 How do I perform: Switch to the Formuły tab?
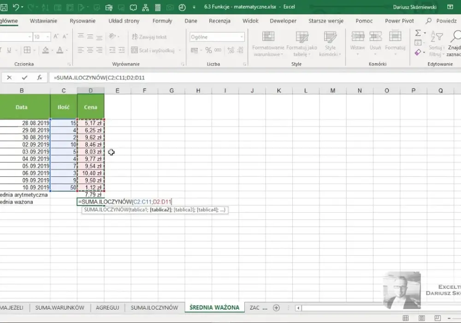[x=162, y=21]
